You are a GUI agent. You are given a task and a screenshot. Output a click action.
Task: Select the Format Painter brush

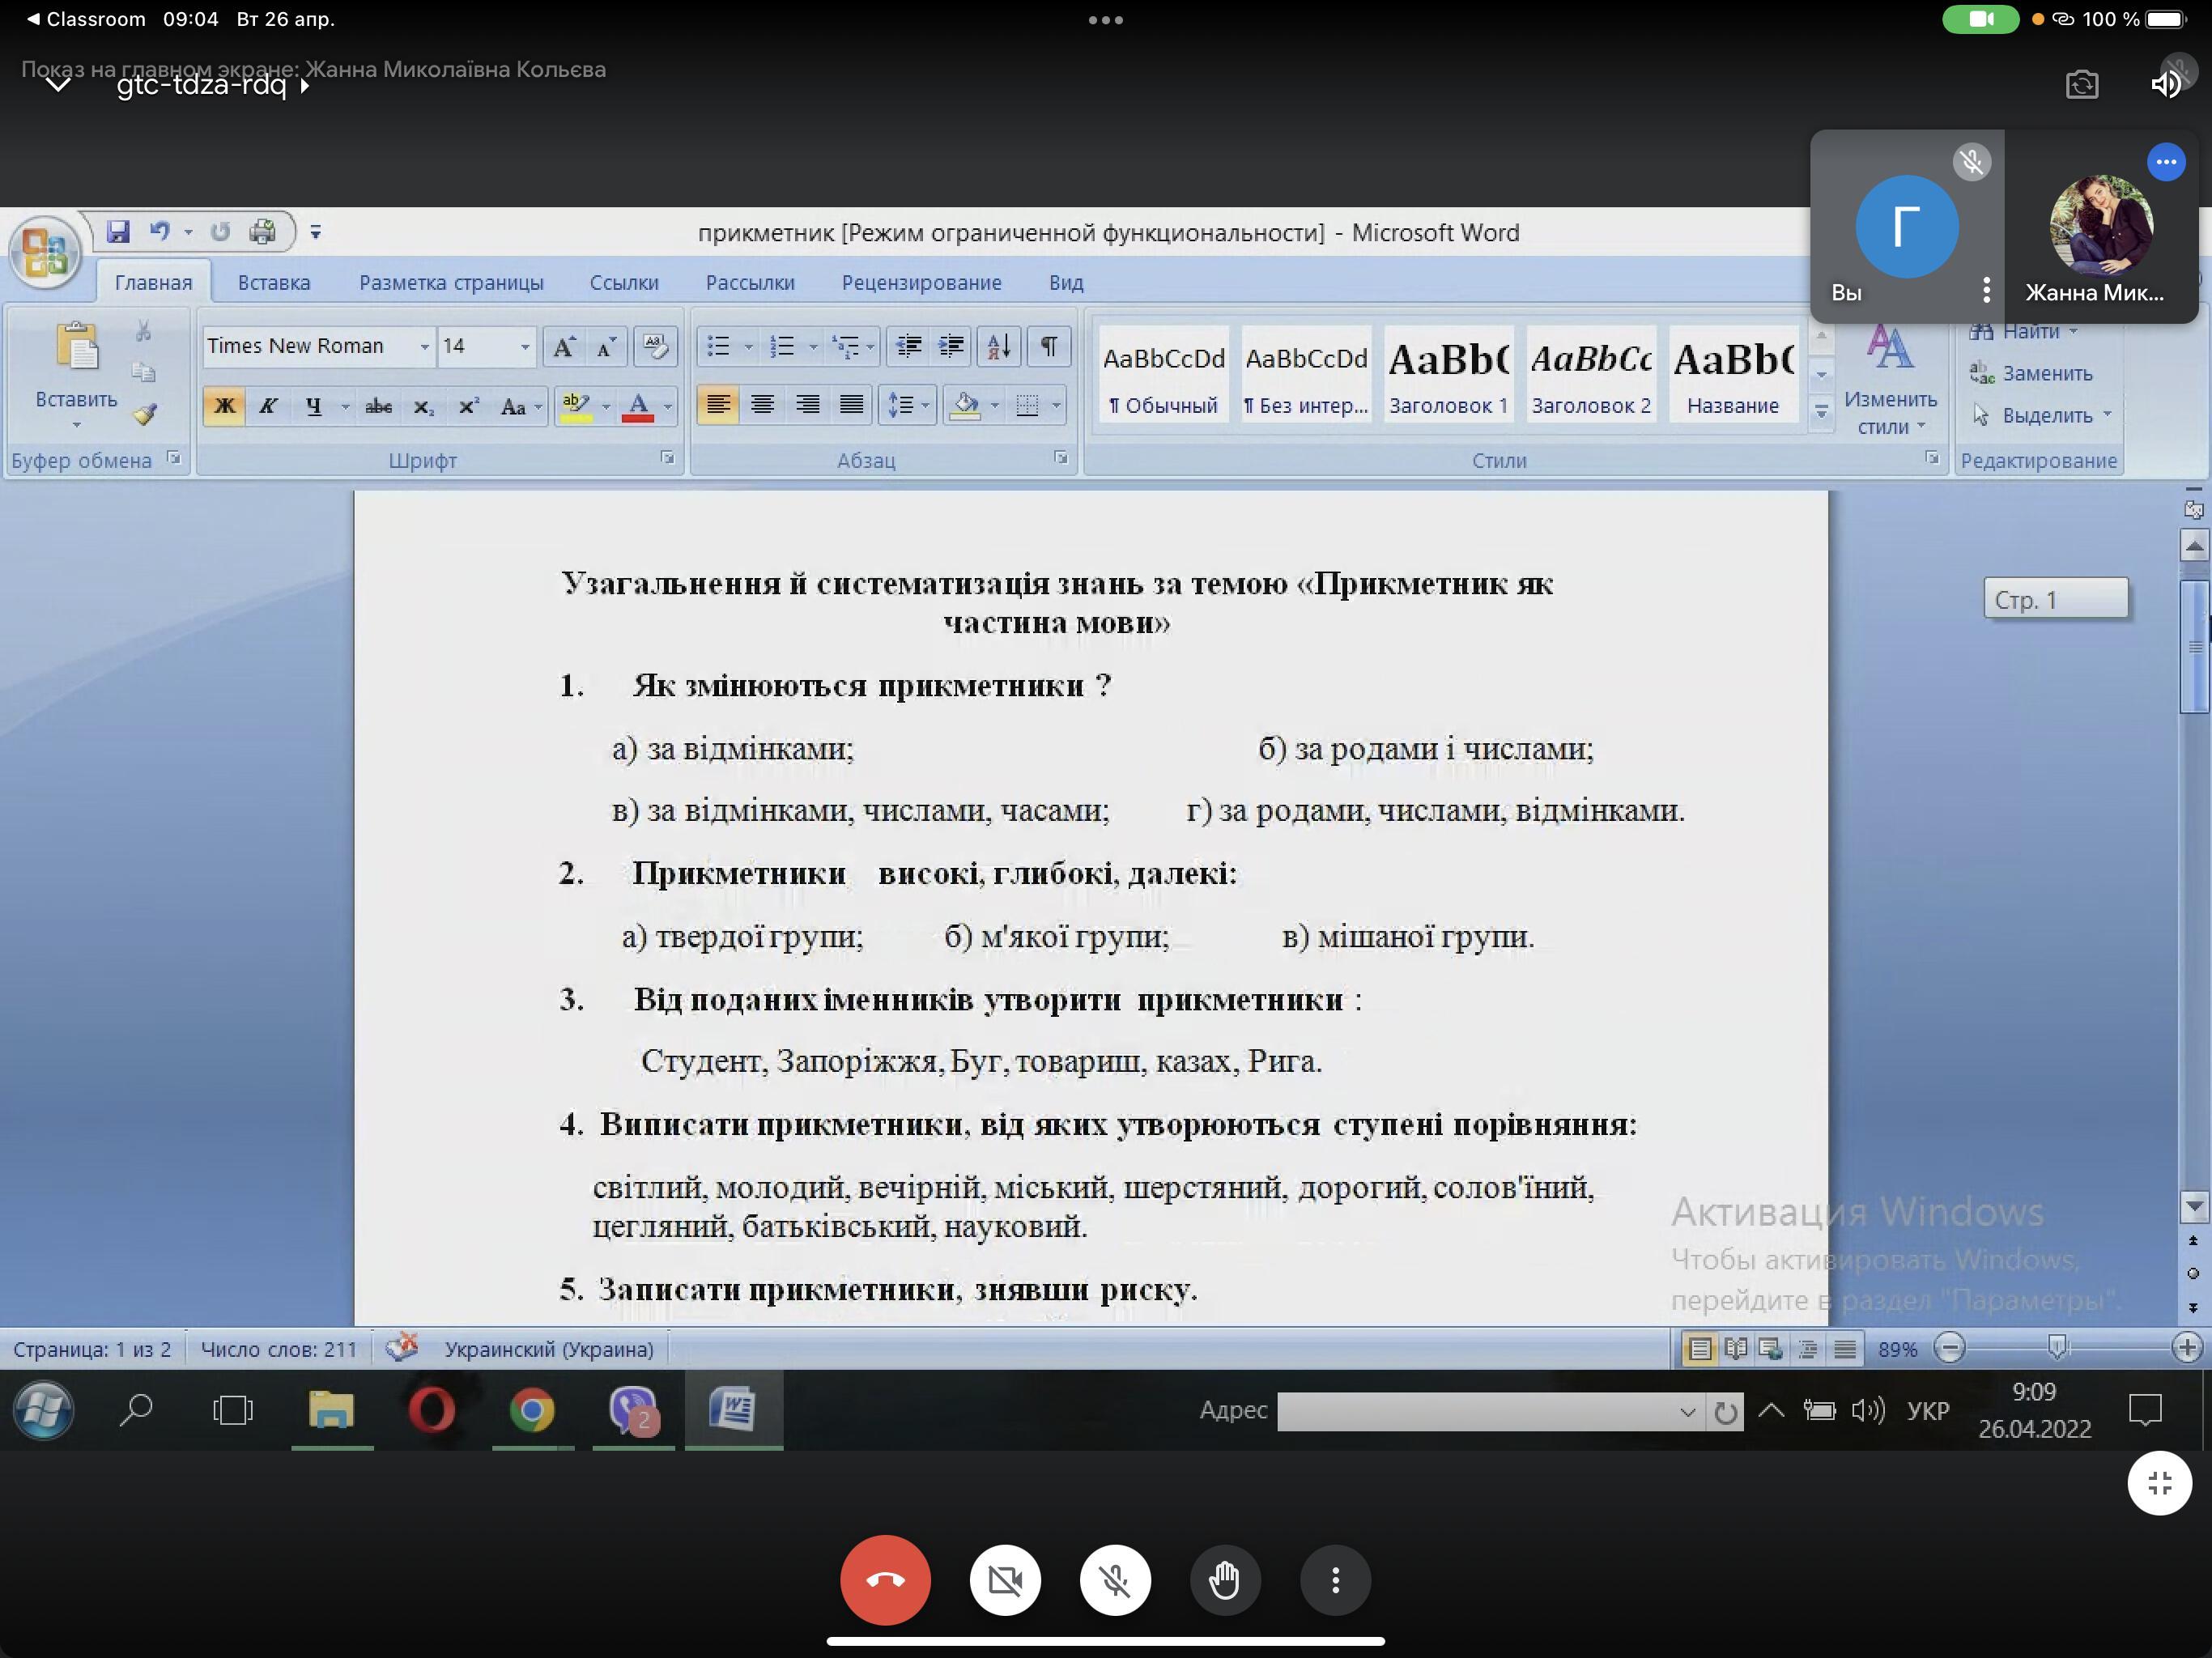point(145,414)
